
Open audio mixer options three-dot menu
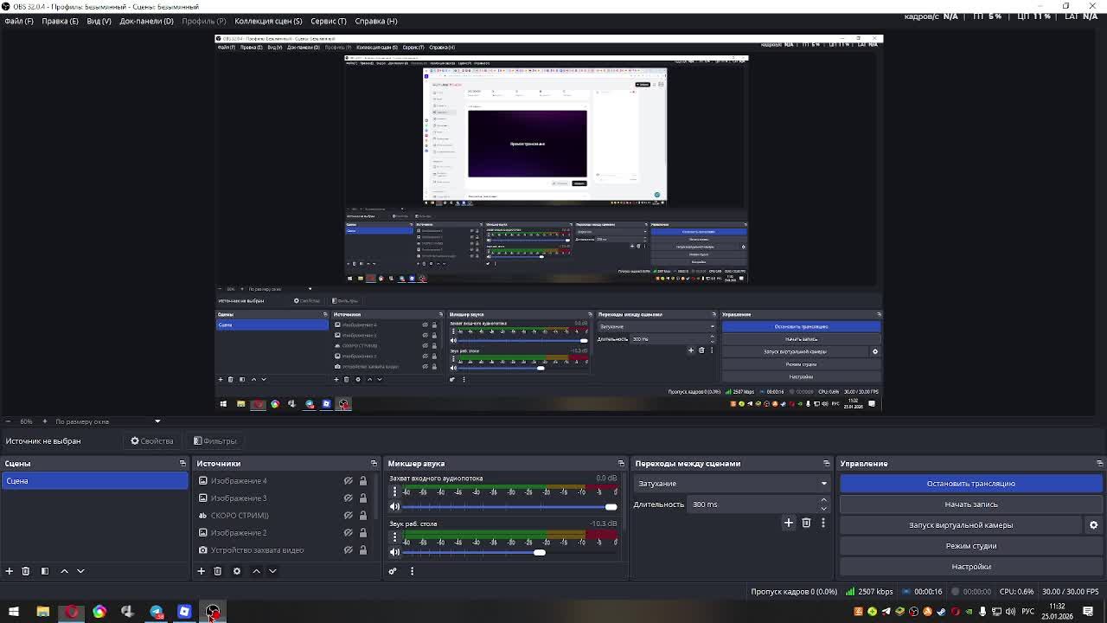coord(412,571)
